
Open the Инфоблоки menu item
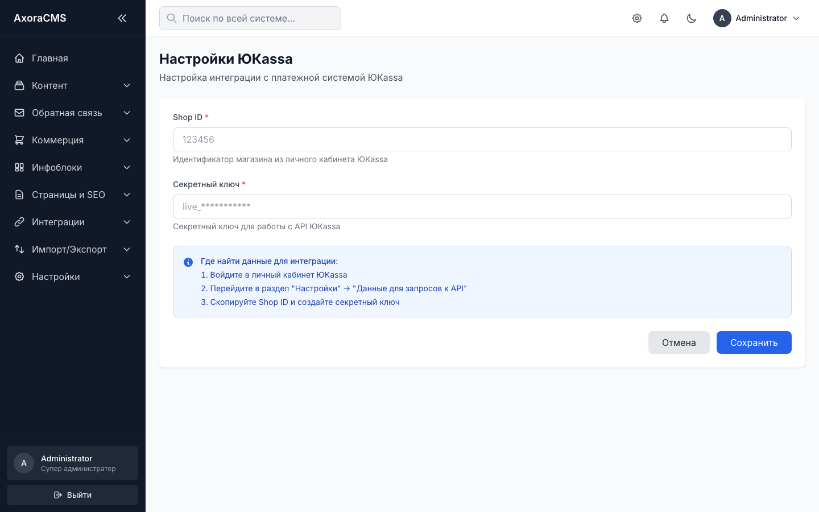73,167
